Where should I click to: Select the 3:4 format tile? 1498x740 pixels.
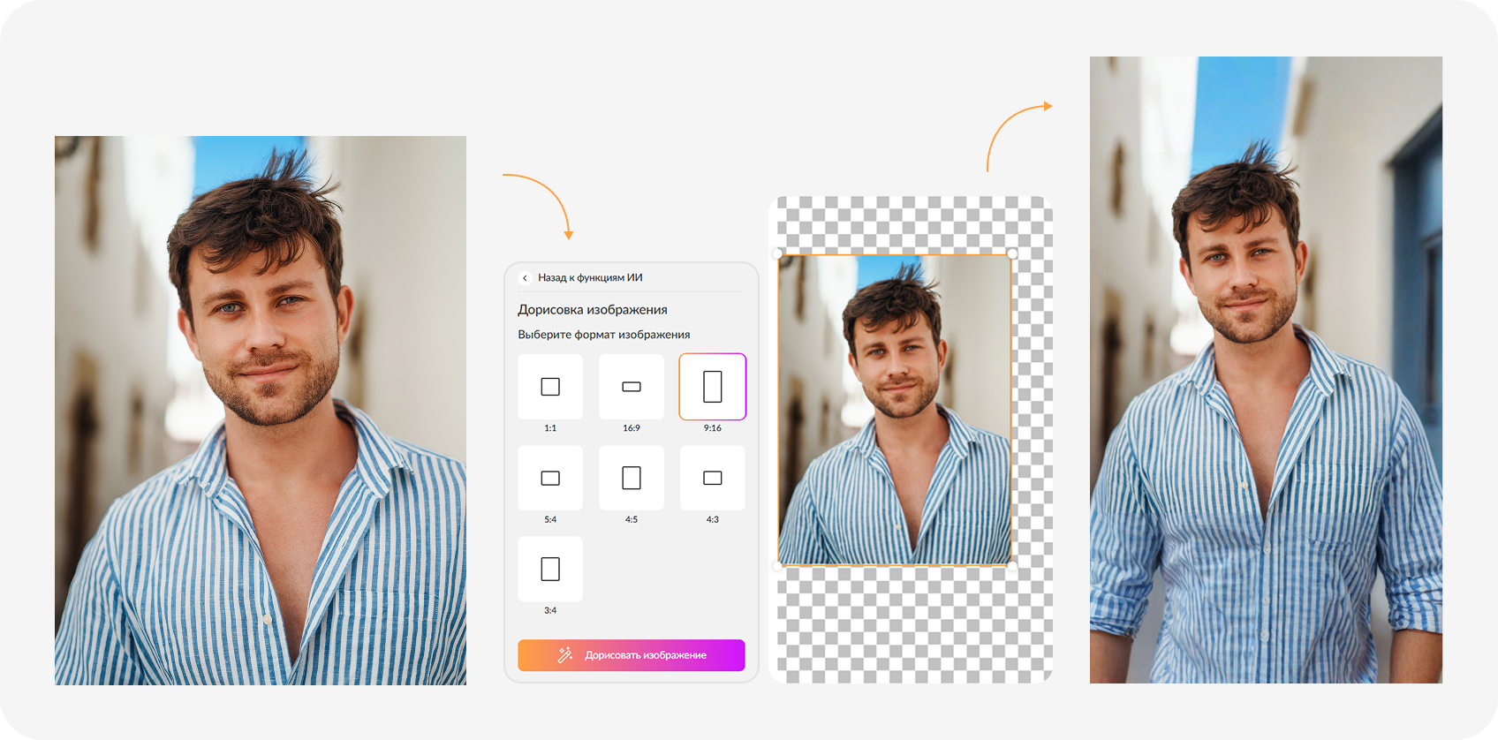click(x=550, y=569)
